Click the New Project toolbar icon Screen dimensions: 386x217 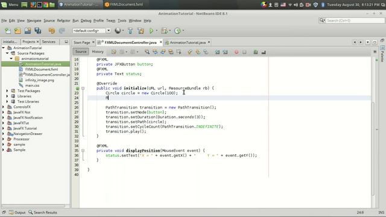[17, 31]
